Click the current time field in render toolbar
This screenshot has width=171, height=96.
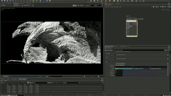tap(92, 5)
